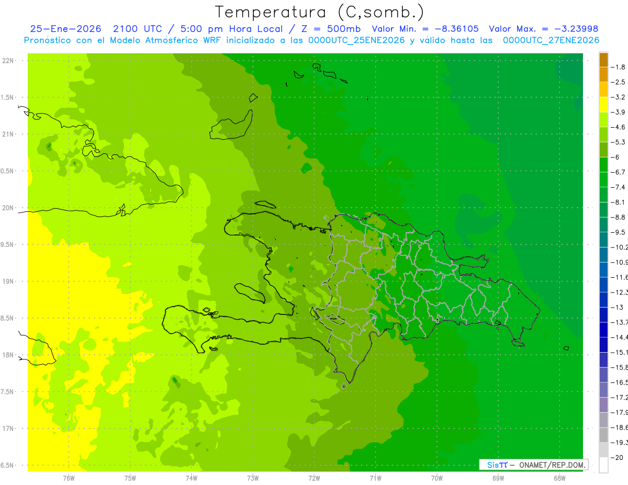Click the Valor Min. = -8.36105 text
The height and width of the screenshot is (485, 628).
[x=425, y=29]
